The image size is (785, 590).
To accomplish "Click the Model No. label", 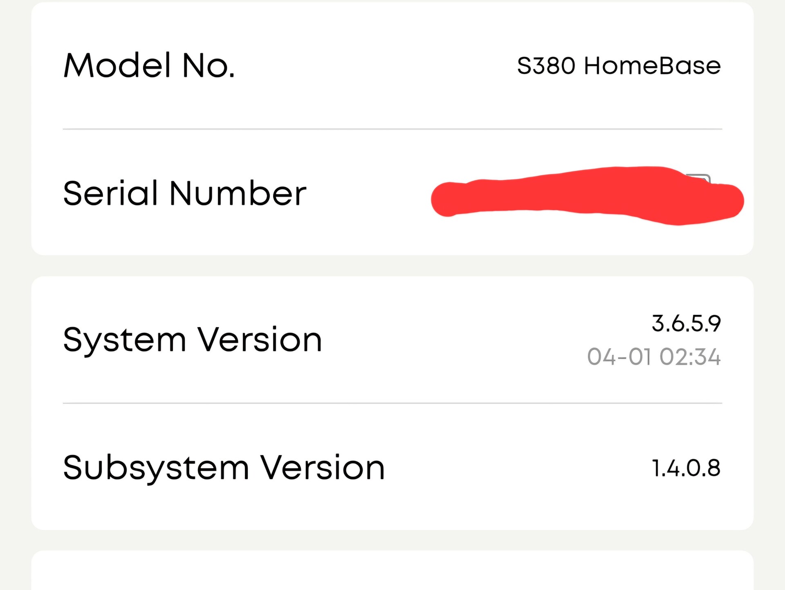I will pos(149,65).
